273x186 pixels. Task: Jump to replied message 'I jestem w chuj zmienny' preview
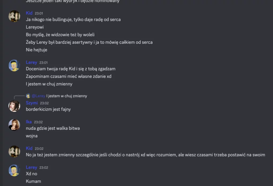(67, 96)
